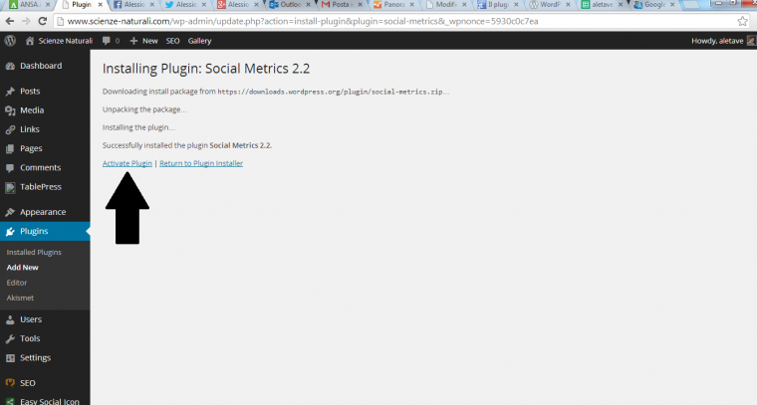The image size is (757, 405).
Task: Switch to the ANSA browser tab
Action: (x=29, y=5)
